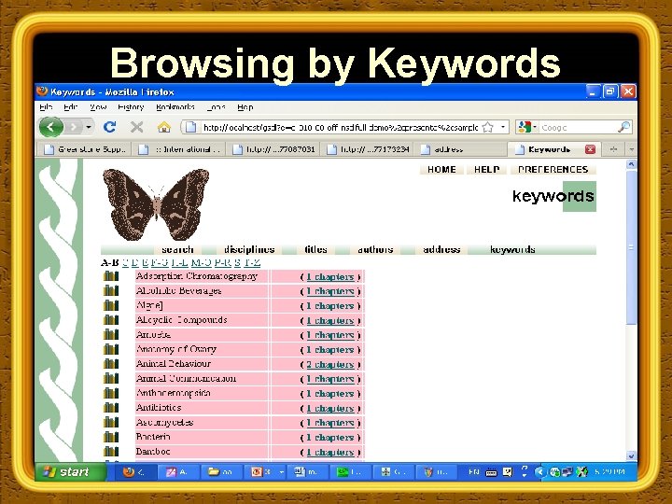
Task: Click the page scrollbar down arrow
Action: click(631, 455)
